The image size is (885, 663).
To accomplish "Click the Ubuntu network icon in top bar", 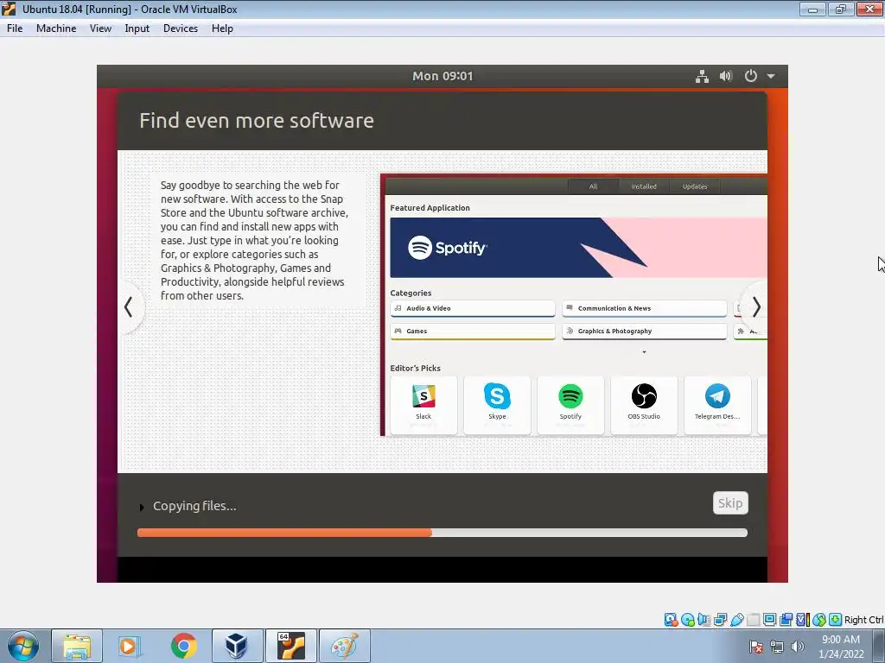I will (702, 76).
